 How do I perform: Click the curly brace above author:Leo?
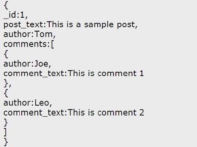(x=6, y=93)
